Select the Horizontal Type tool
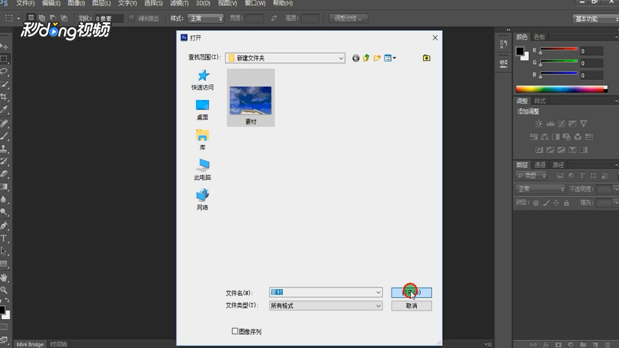Image resolution: width=619 pixels, height=348 pixels. 4,238
